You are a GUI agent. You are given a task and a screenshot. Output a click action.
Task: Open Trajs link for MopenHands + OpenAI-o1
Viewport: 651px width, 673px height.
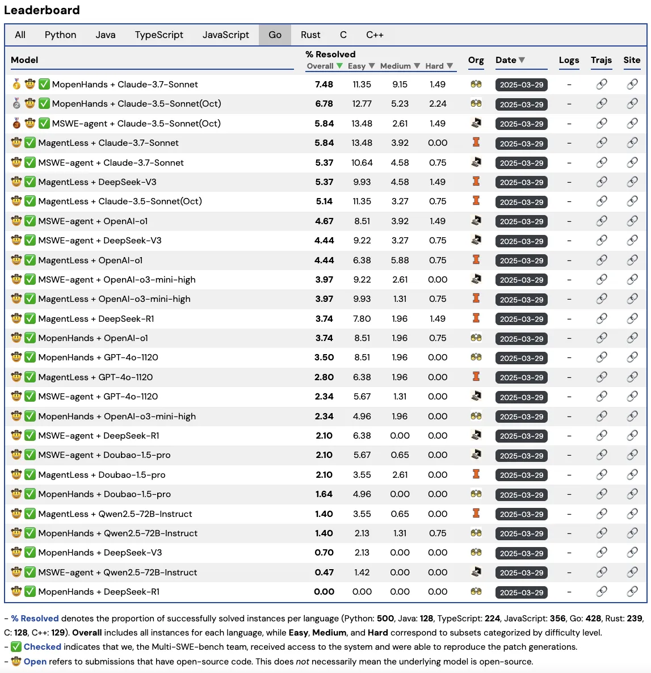click(x=601, y=338)
